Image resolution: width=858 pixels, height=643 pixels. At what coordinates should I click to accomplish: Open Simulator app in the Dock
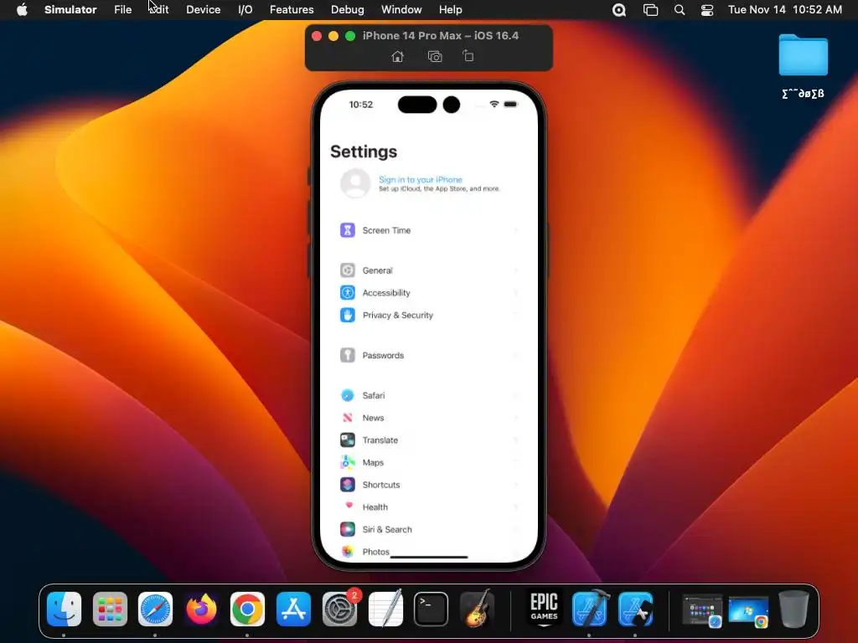(x=635, y=609)
